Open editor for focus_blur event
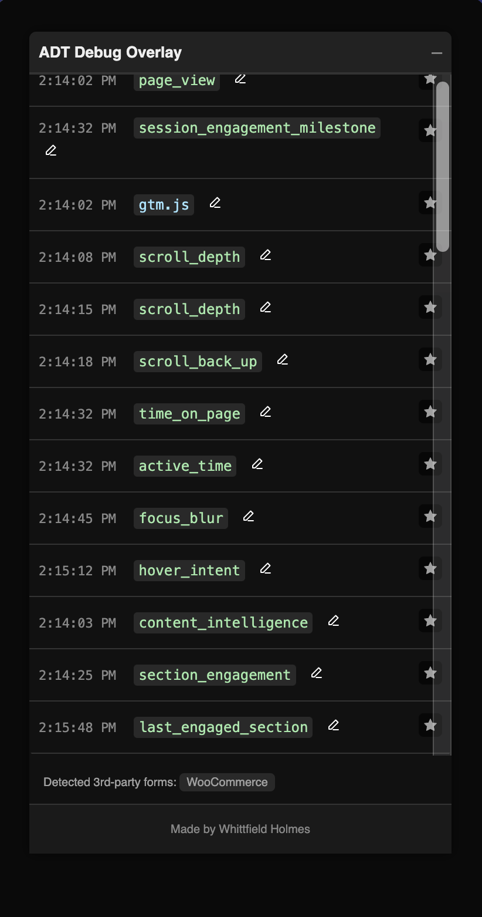This screenshot has width=482, height=917. (249, 517)
